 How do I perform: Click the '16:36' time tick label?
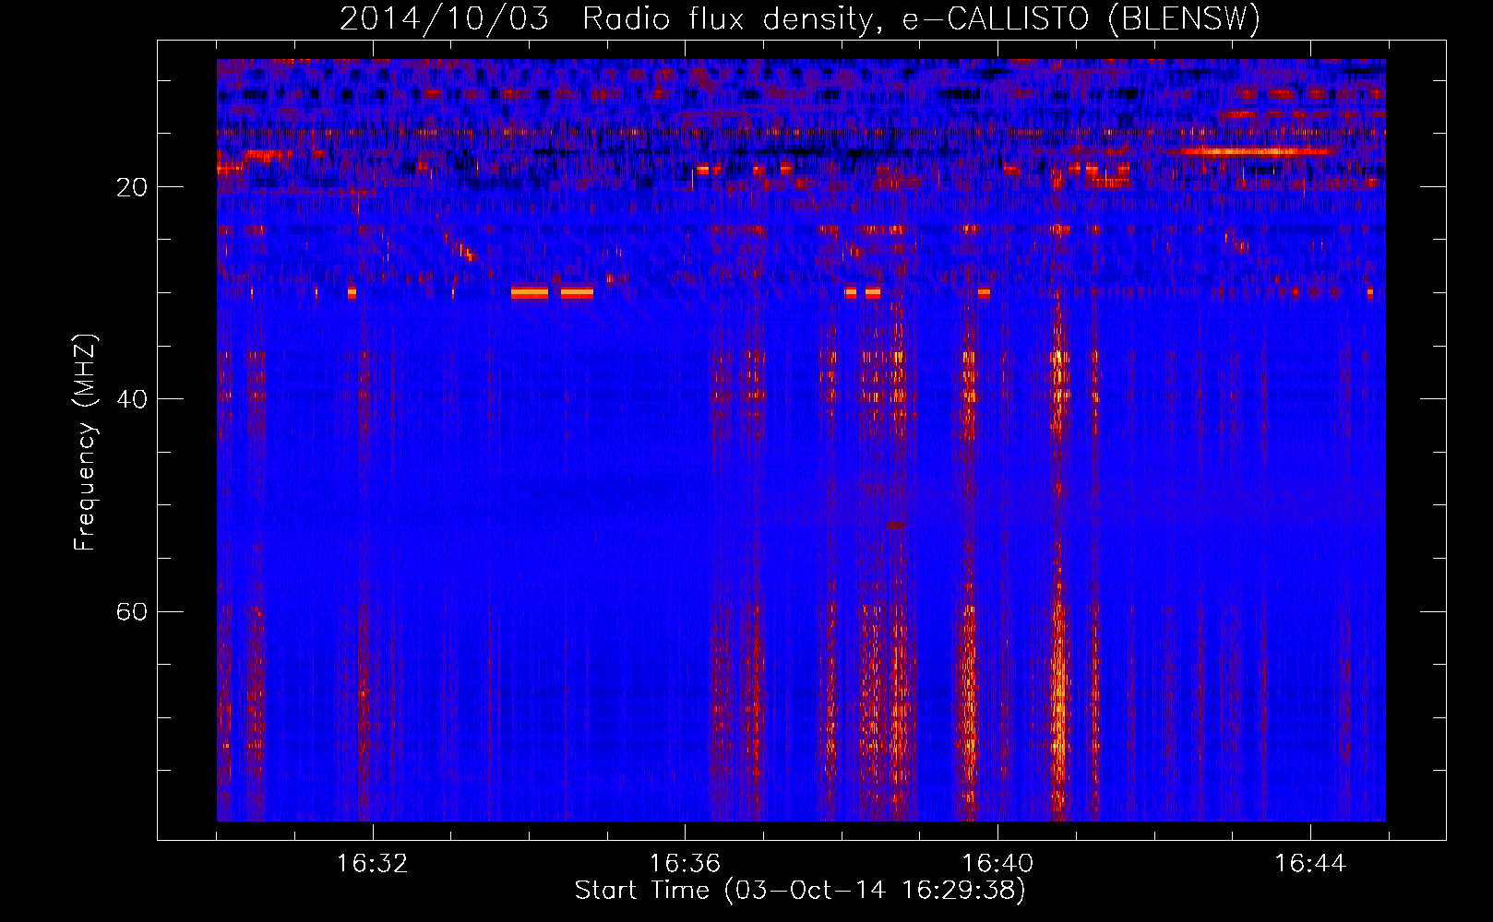coord(685,864)
